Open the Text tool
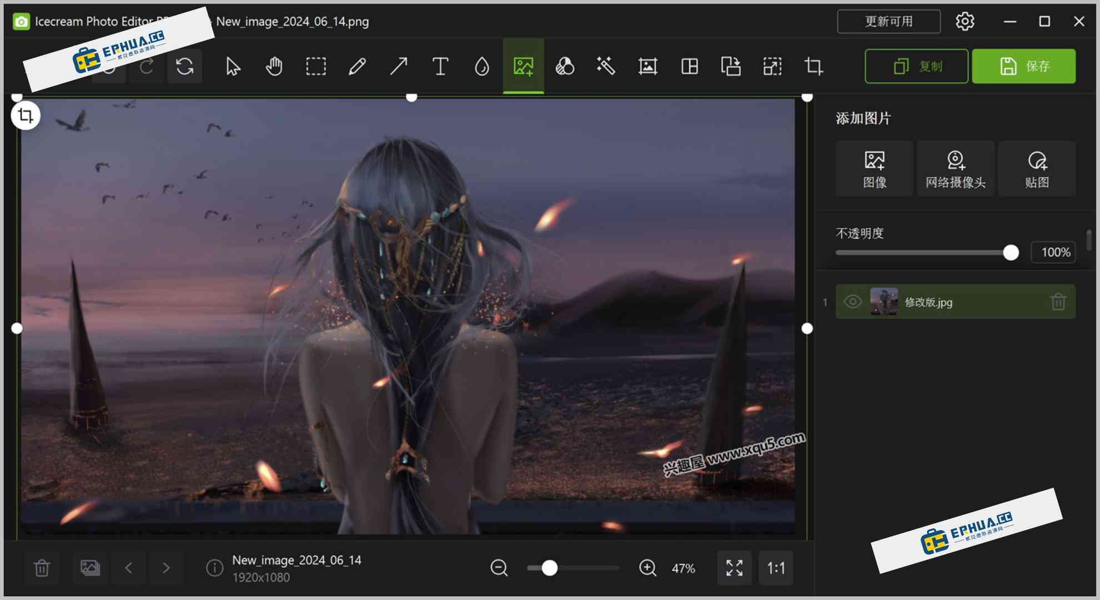The width and height of the screenshot is (1100, 600). (440, 67)
